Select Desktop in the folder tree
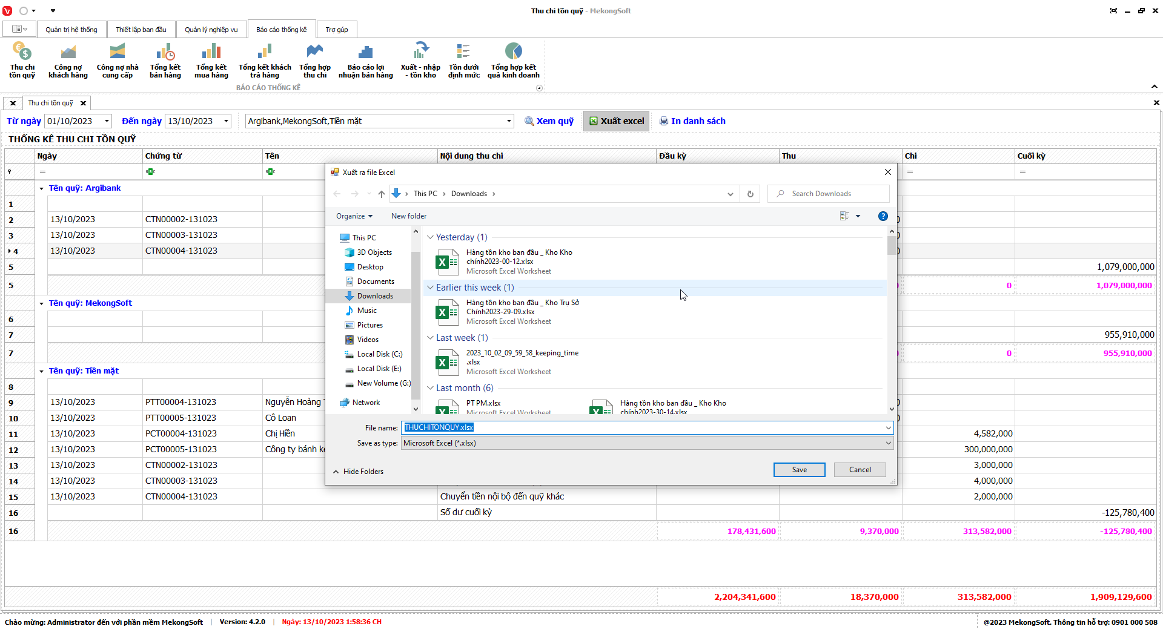The height and width of the screenshot is (629, 1163). pos(369,267)
